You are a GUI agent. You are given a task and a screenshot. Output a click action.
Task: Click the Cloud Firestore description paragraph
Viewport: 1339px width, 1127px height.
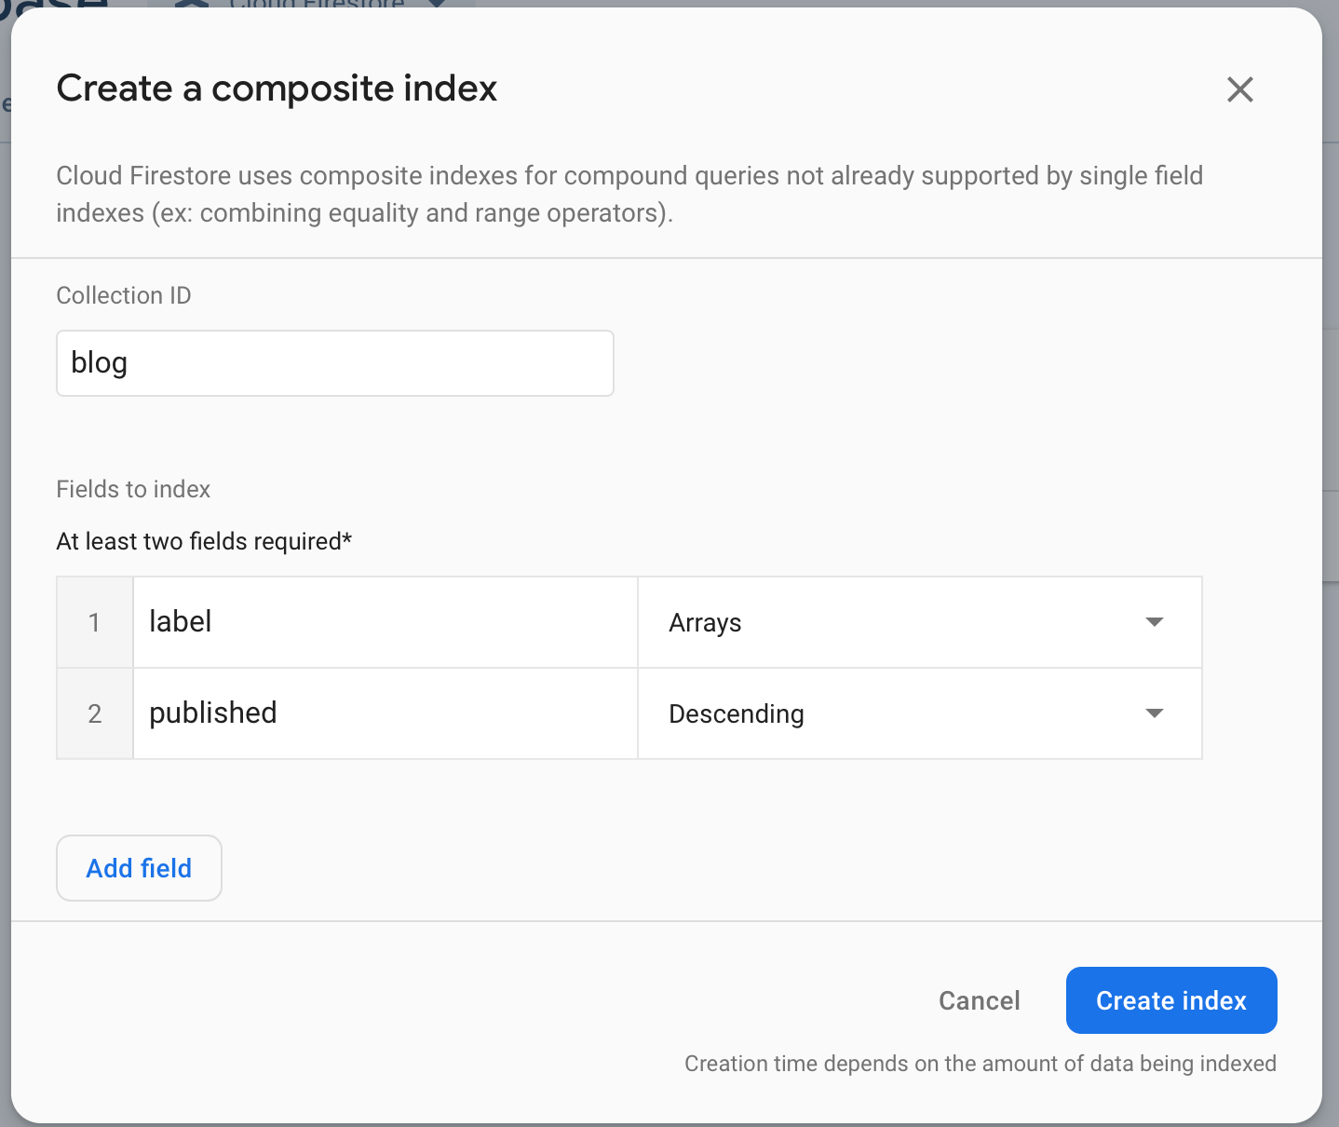tap(629, 194)
